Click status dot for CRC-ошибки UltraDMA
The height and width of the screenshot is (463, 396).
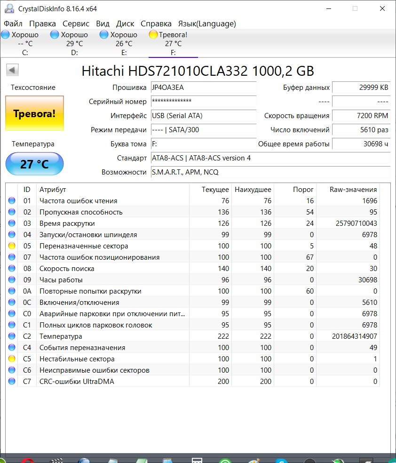pyautogui.click(x=12, y=381)
